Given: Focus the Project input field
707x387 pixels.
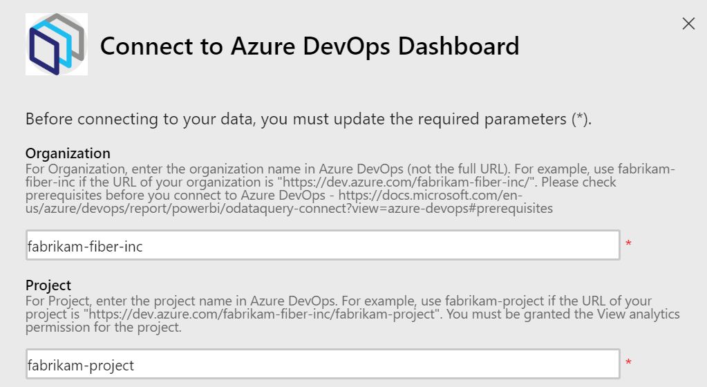Looking at the screenshot, I should [x=322, y=364].
